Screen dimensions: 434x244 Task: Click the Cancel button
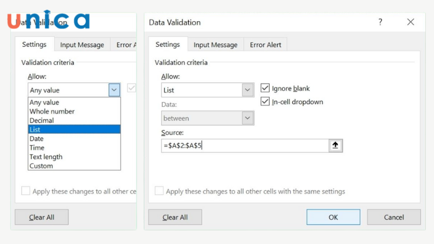(393, 217)
